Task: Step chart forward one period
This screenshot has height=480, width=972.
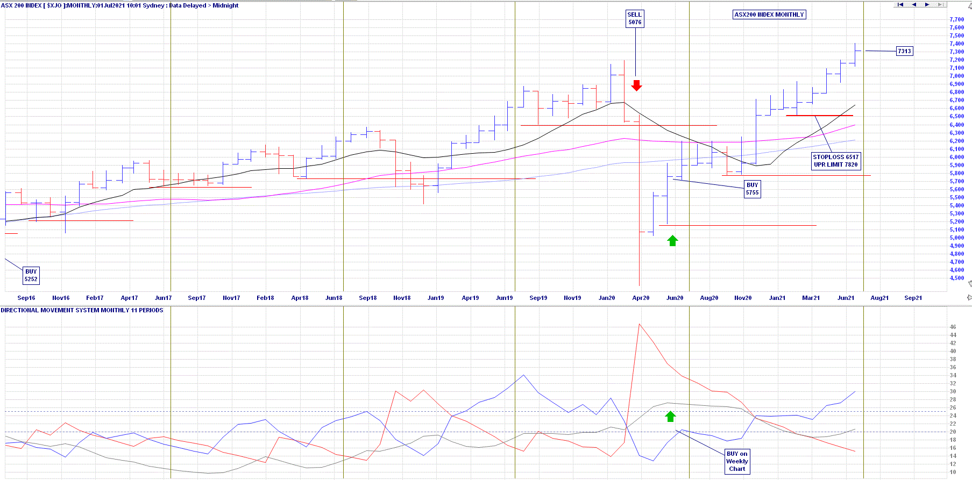Action: click(927, 4)
